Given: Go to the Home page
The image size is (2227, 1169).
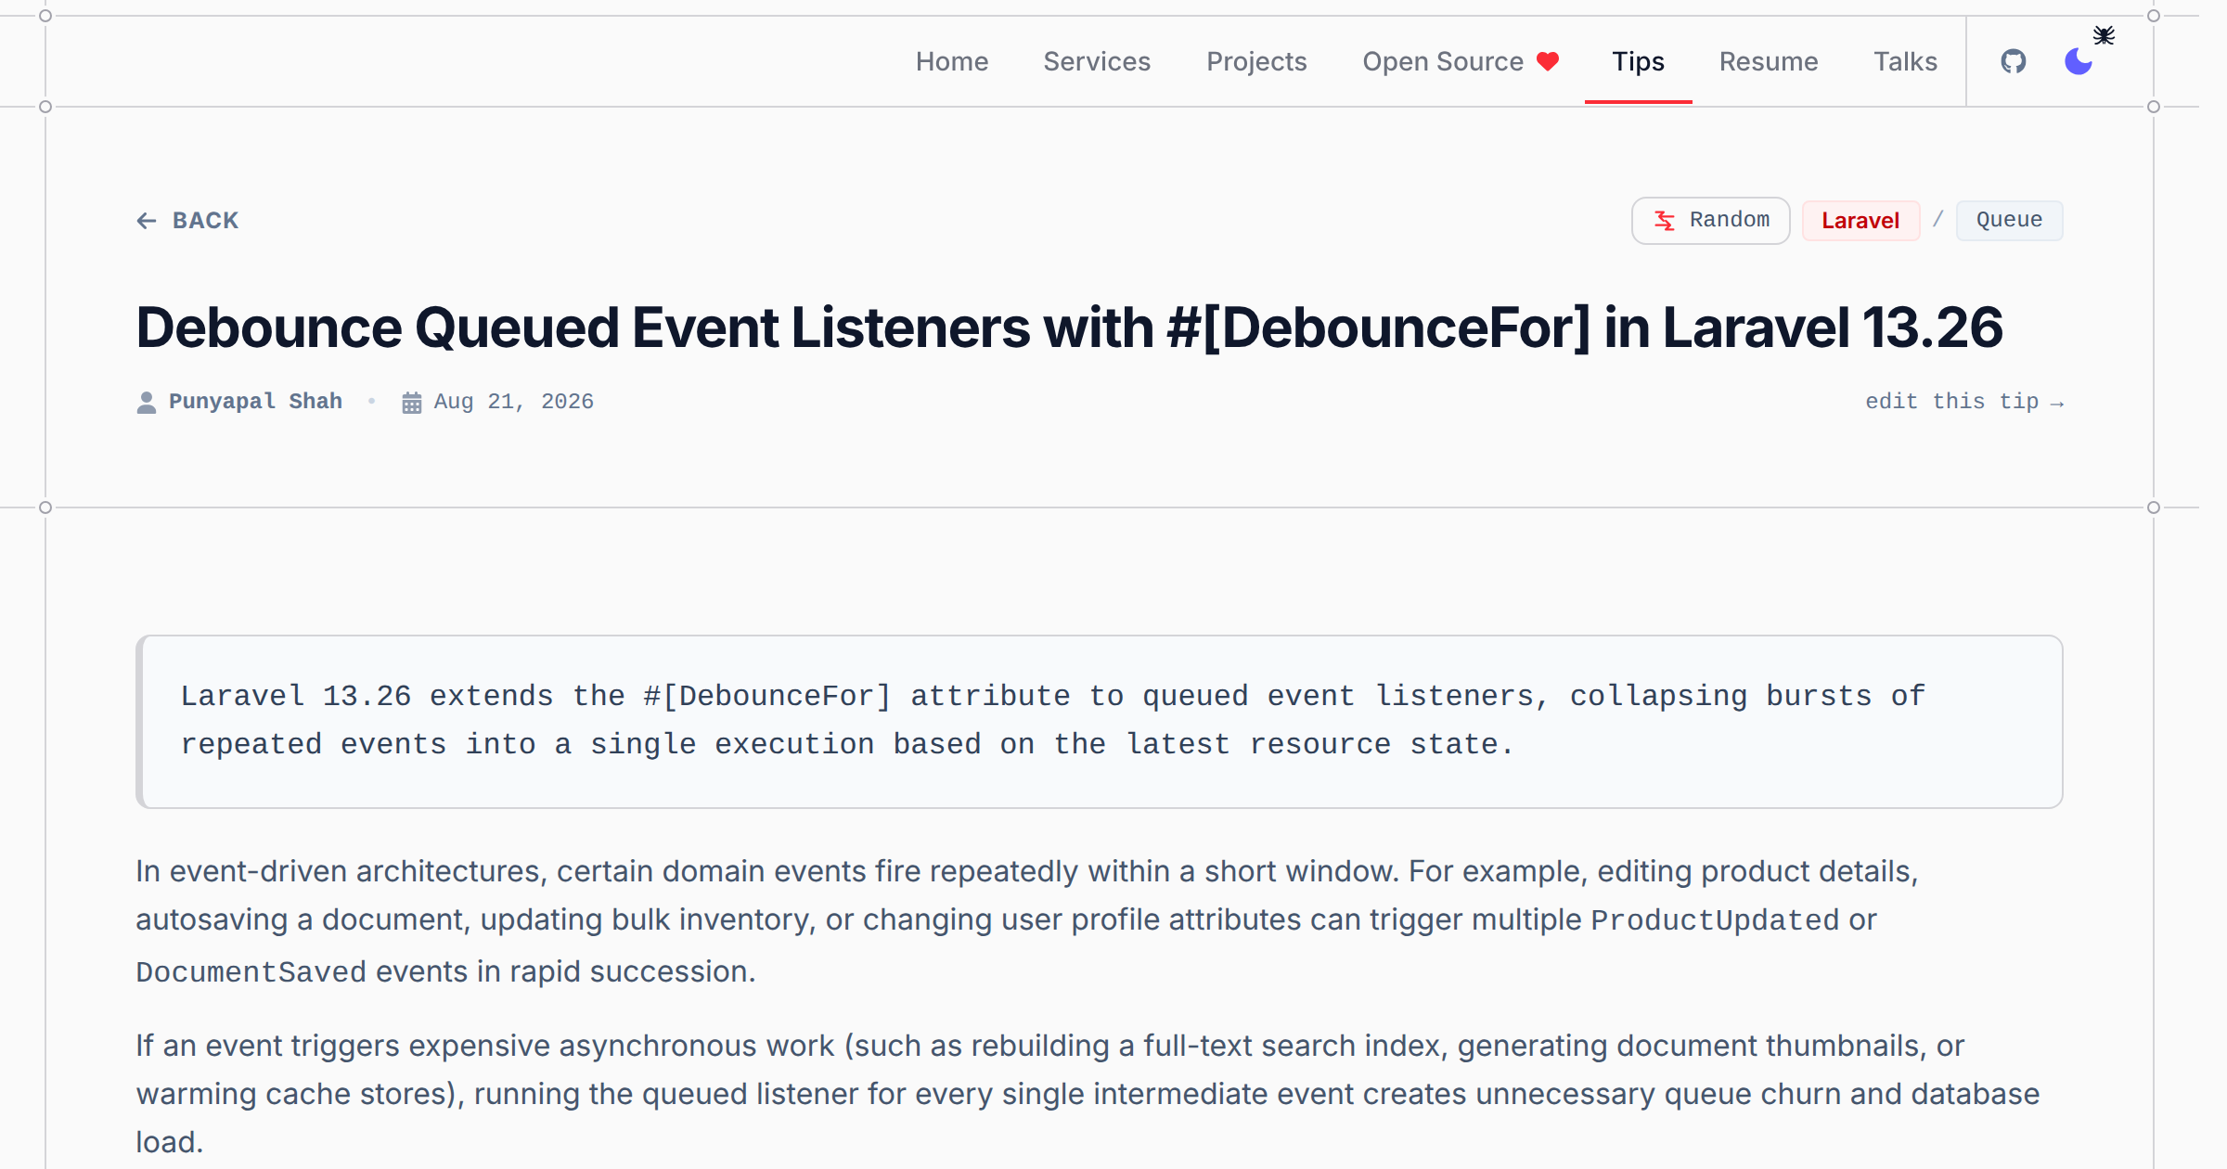Looking at the screenshot, I should 952,61.
